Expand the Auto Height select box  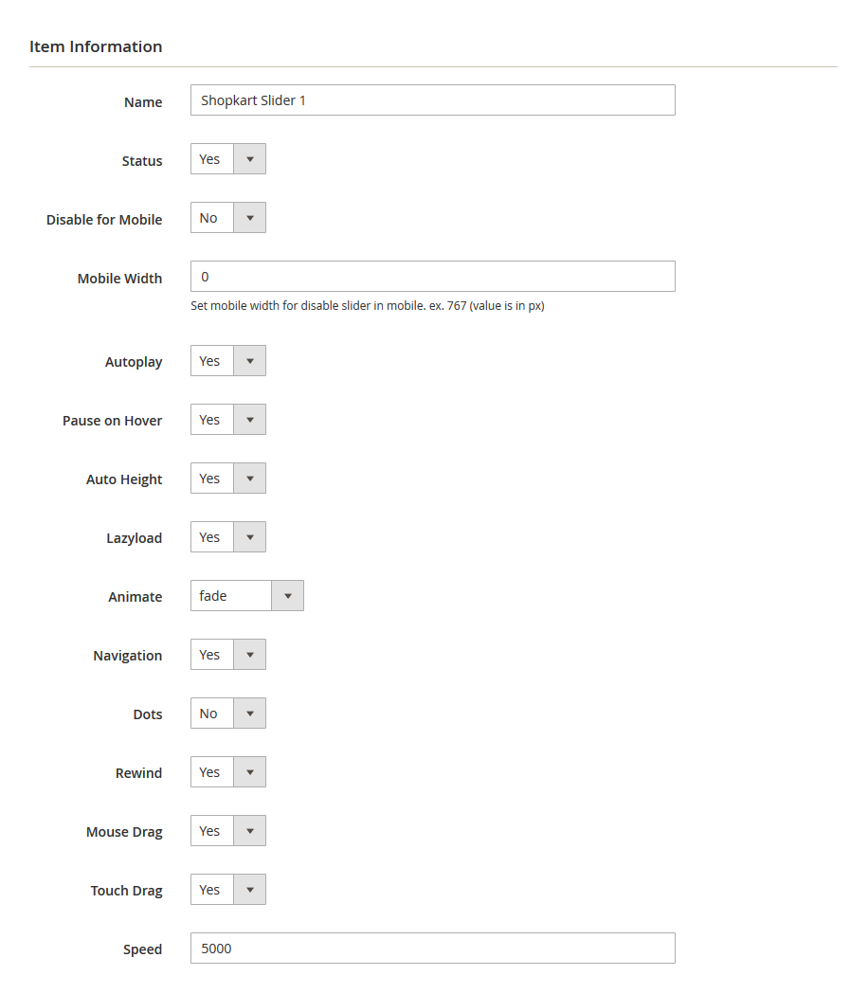point(228,479)
